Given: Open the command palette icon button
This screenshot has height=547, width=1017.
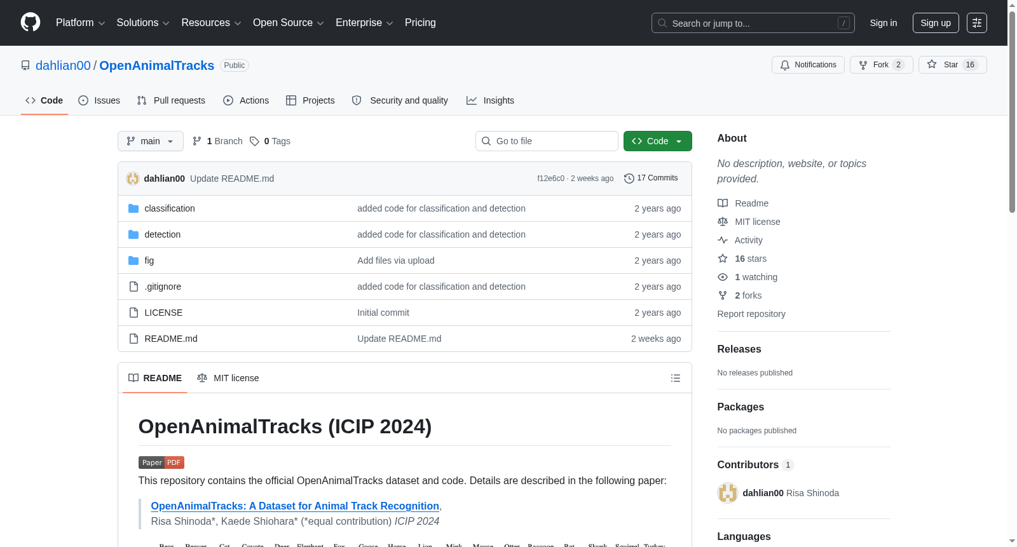Looking at the screenshot, I should click(x=976, y=23).
